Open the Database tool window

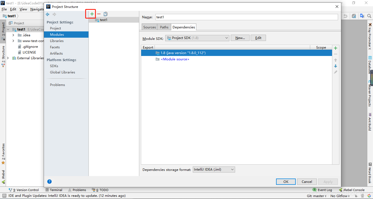pyautogui.click(x=370, y=65)
